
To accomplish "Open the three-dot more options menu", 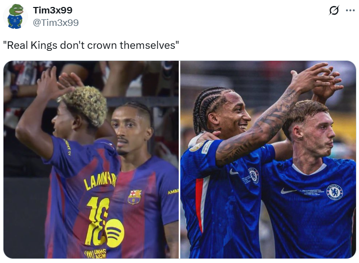I will [350, 10].
